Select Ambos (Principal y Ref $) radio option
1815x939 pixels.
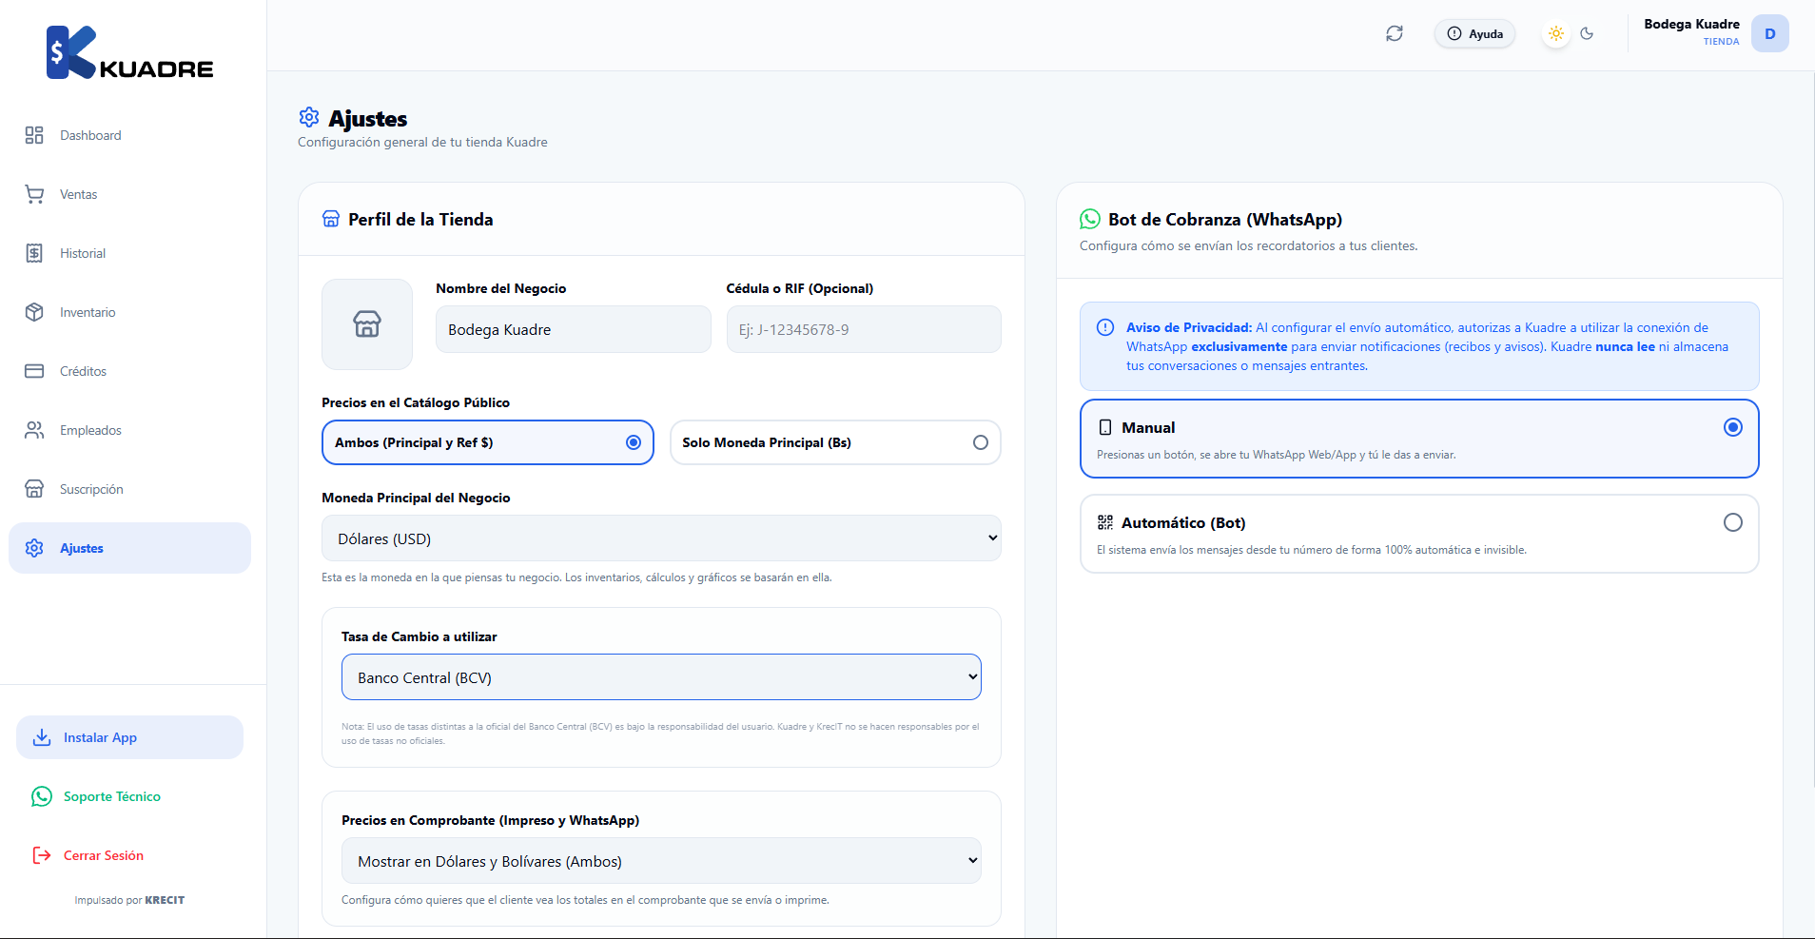[488, 442]
